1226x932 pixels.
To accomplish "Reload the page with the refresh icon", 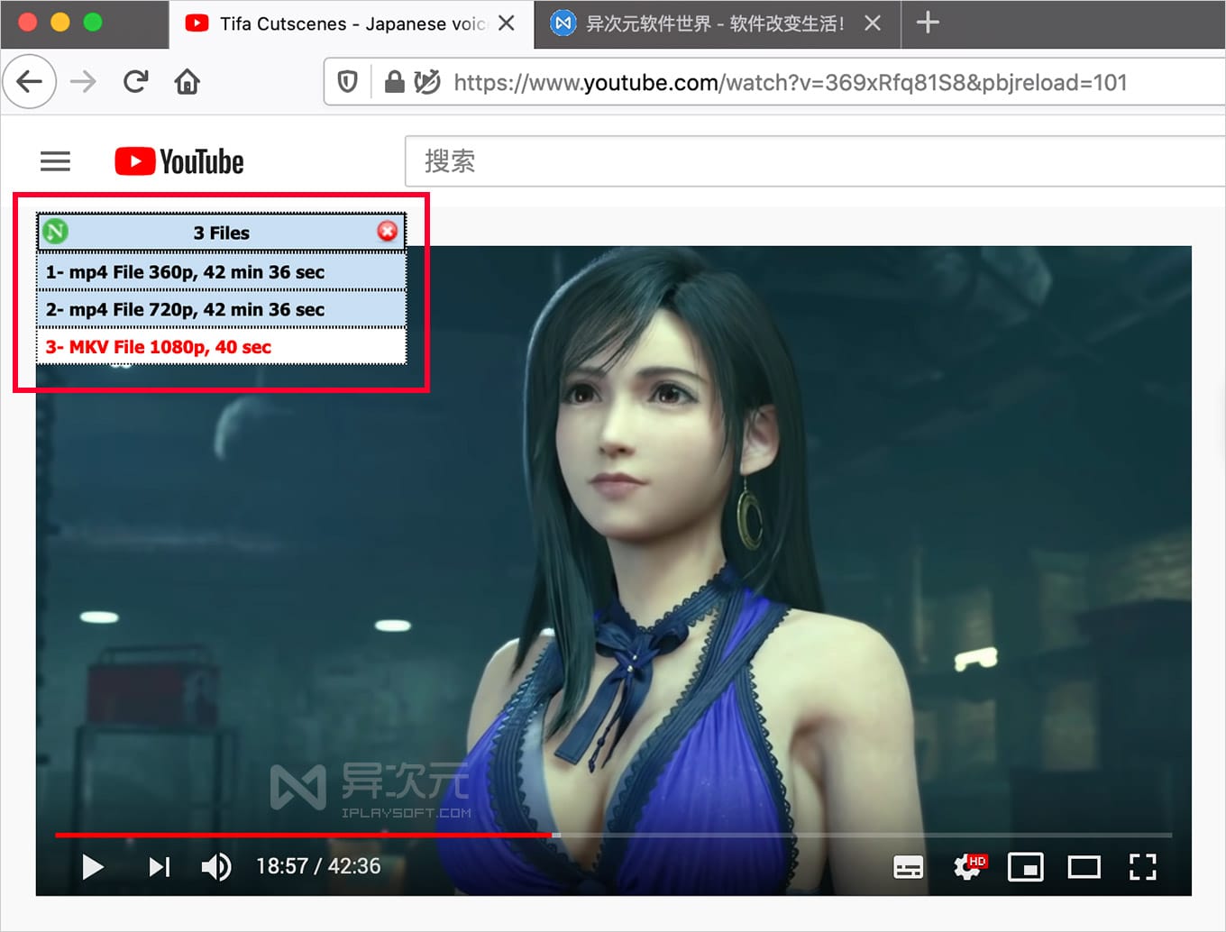I will coord(135,82).
